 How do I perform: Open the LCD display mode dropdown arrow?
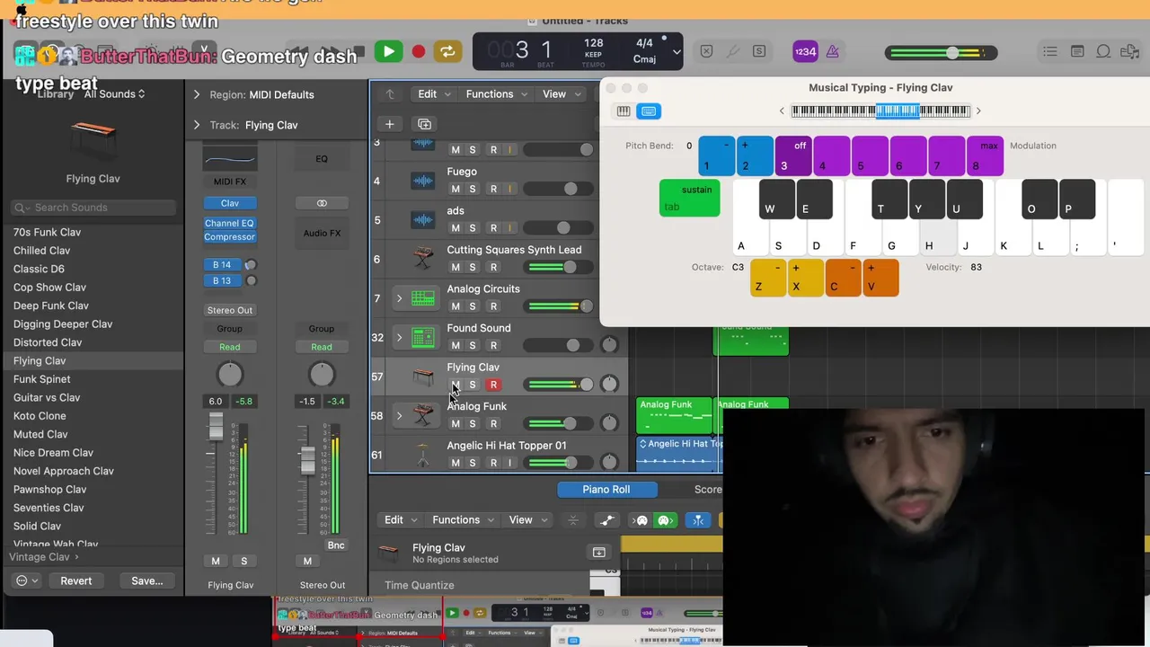click(677, 52)
